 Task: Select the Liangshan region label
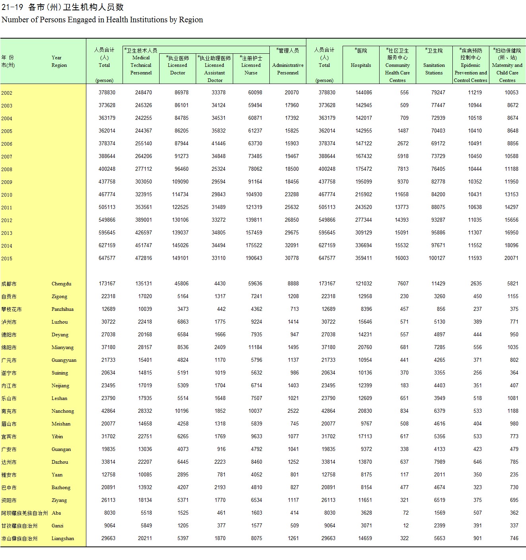click(63, 539)
